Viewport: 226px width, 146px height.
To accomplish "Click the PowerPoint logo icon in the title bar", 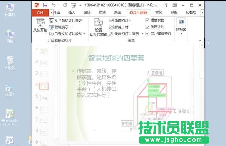I will (37, 5).
